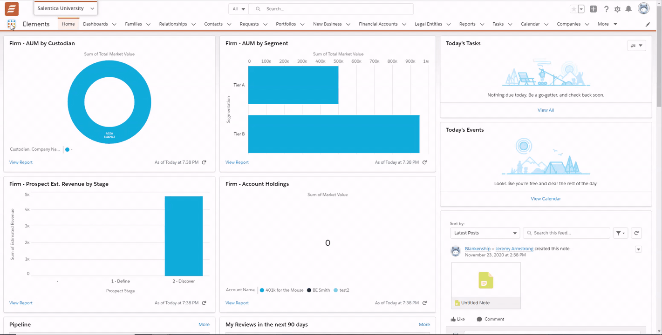The image size is (662, 335).
Task: Click View All under Today's Tasks
Action: pos(546,110)
